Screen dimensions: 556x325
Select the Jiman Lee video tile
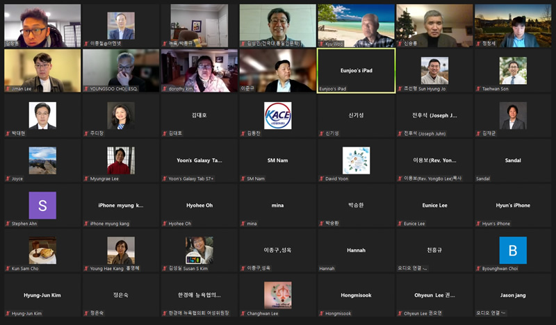click(x=42, y=70)
